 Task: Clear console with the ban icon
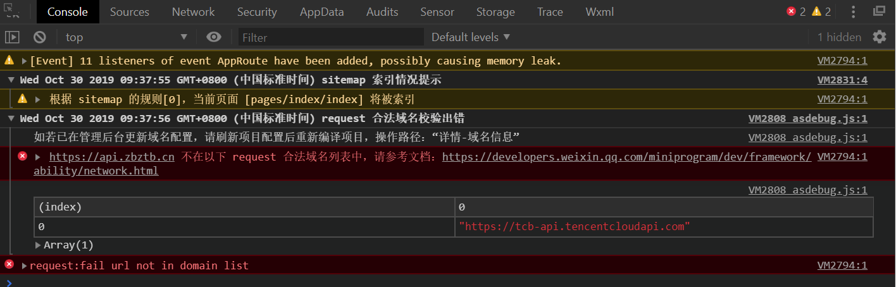tap(39, 37)
